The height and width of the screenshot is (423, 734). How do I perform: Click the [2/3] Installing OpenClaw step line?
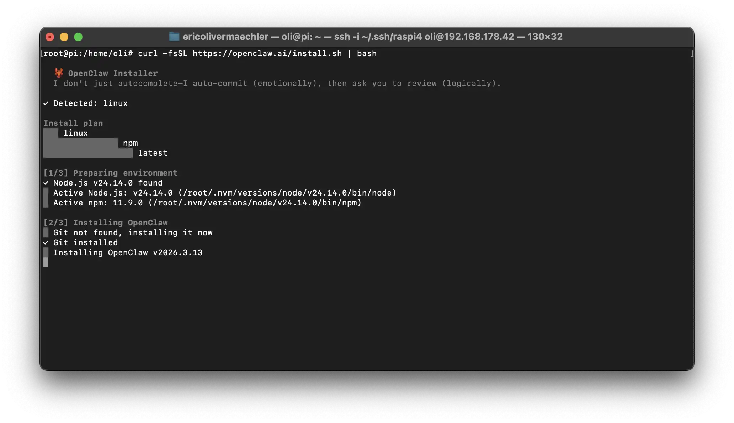[x=106, y=223]
